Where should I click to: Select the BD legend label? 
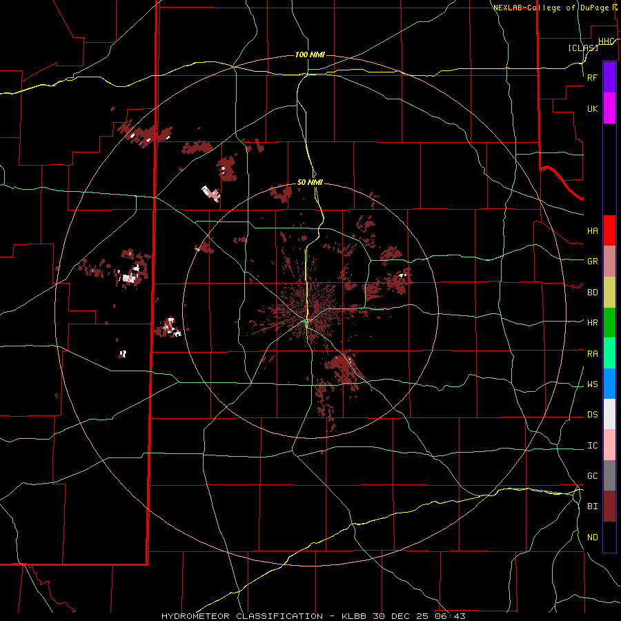click(x=592, y=293)
